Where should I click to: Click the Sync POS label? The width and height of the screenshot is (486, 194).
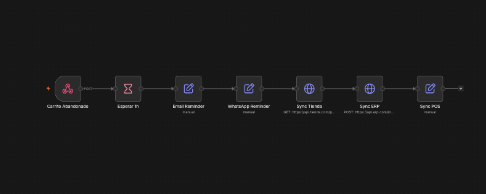[430, 106]
